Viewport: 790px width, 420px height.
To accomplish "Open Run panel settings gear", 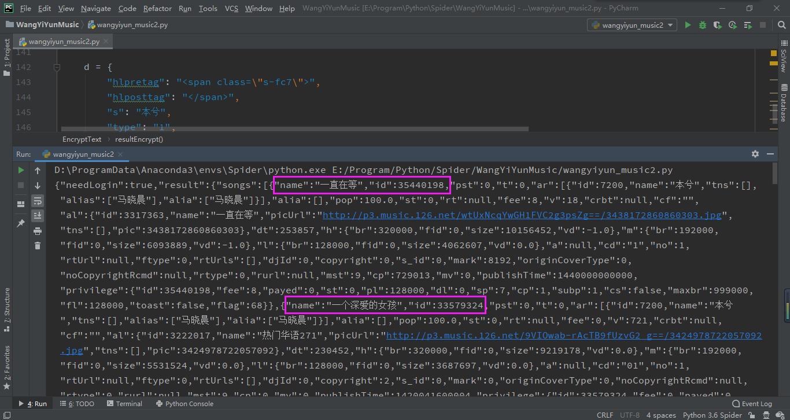I will [x=755, y=154].
